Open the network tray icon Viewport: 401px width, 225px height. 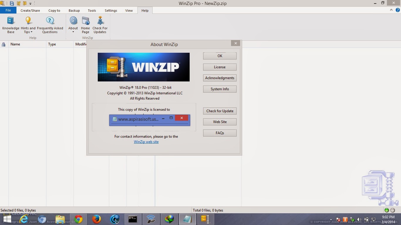(373, 219)
